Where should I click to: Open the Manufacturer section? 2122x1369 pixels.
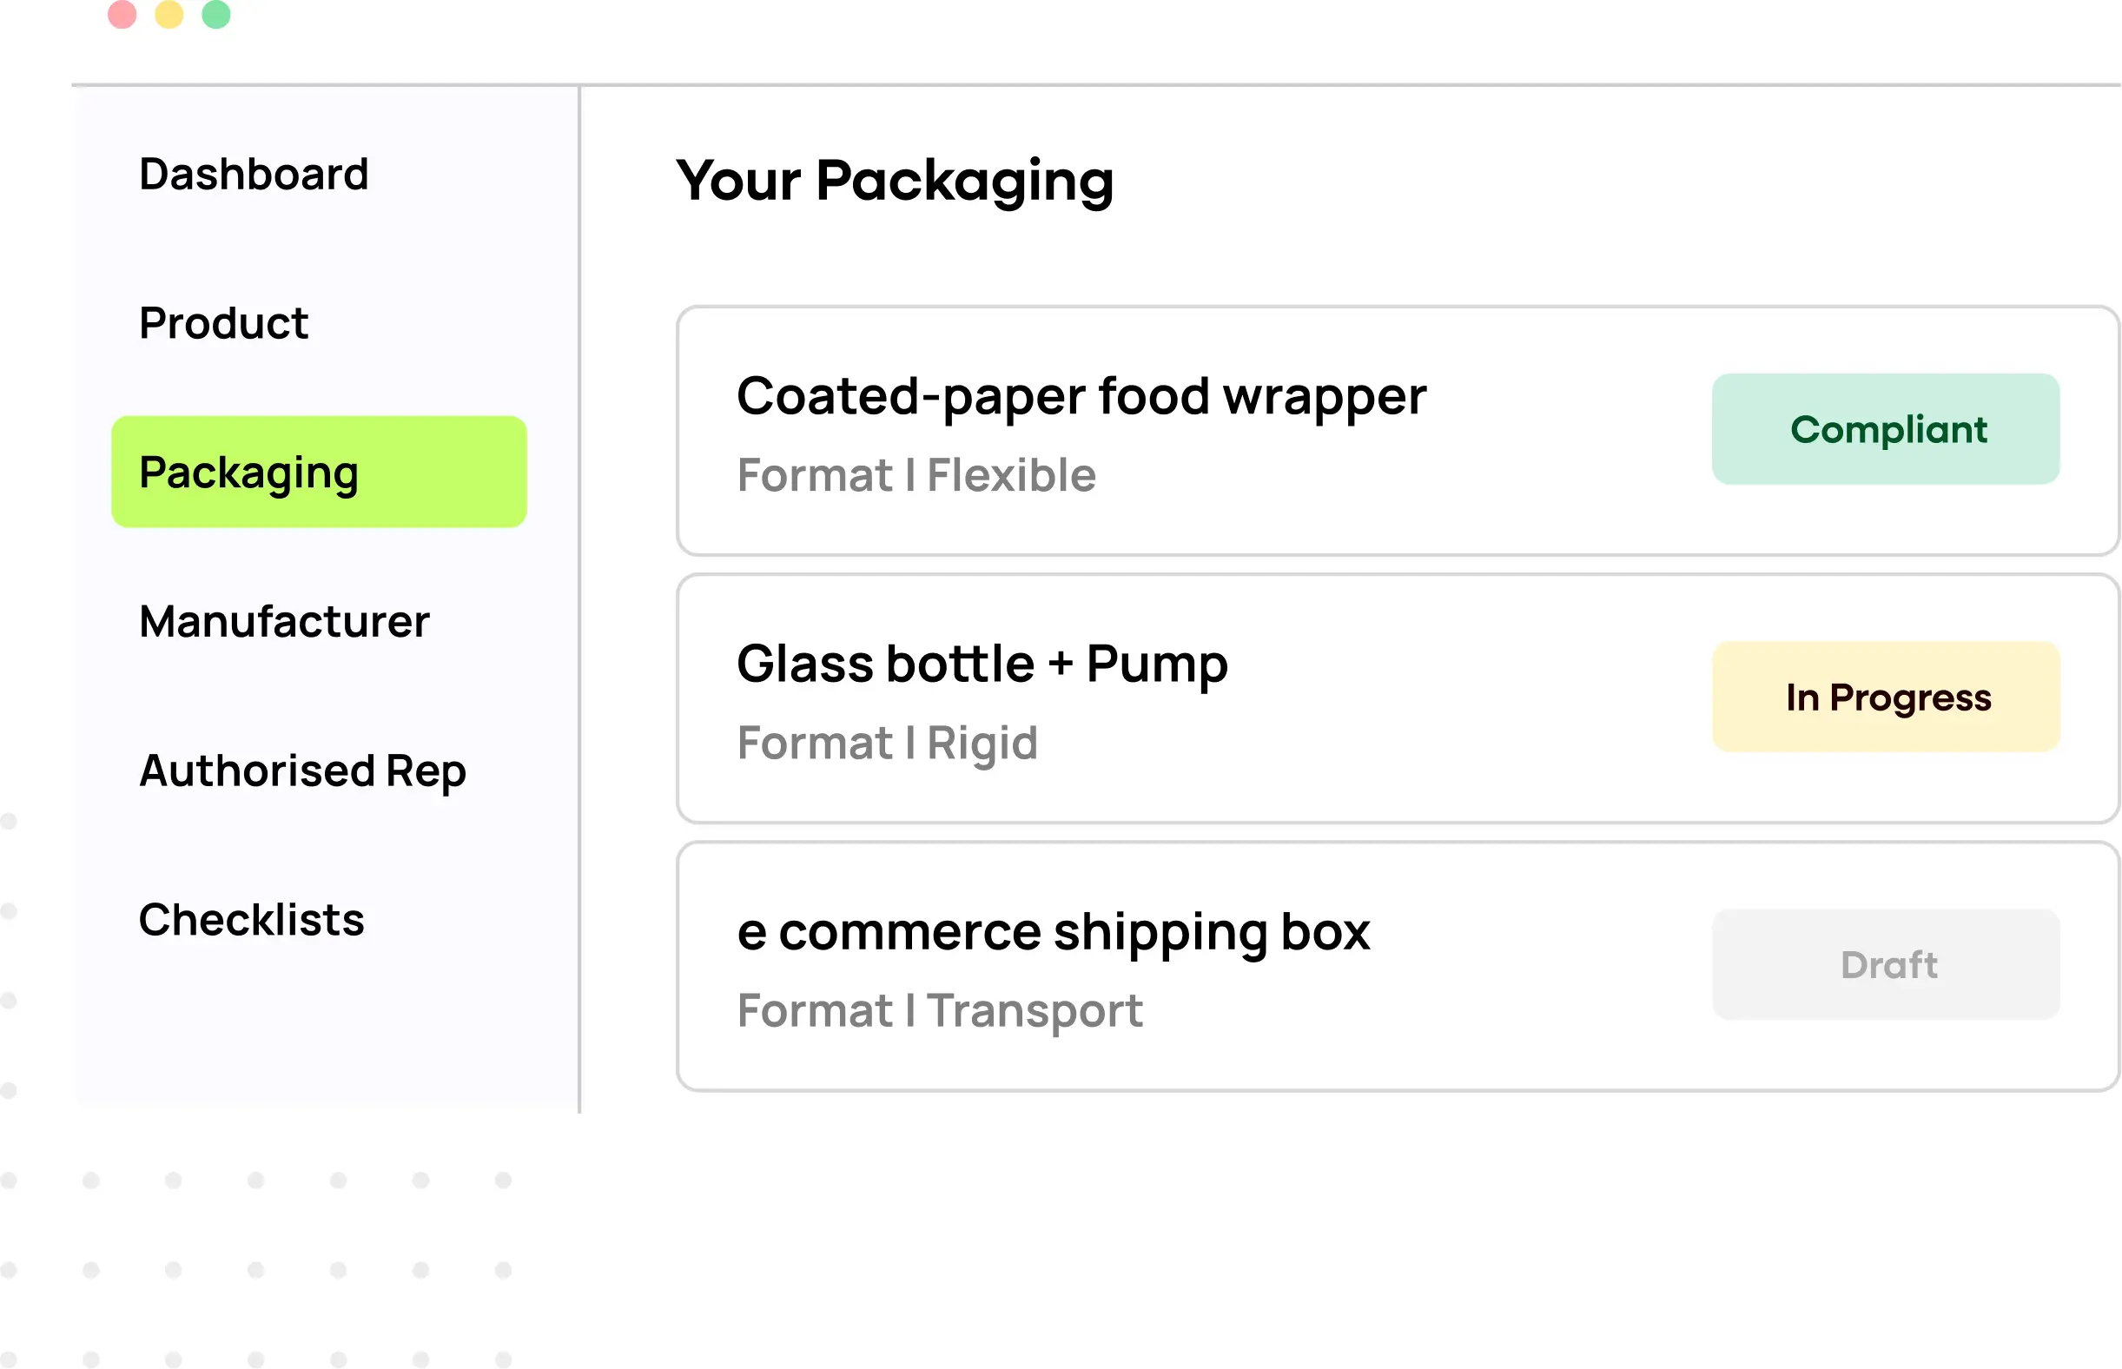click(285, 621)
